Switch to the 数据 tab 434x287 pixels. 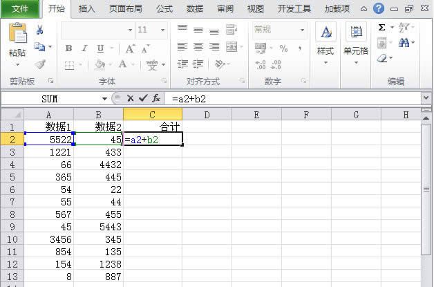[x=195, y=9]
